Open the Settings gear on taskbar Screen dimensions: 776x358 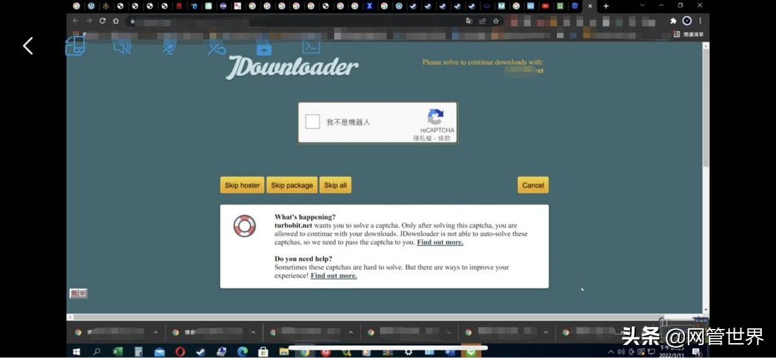408,352
